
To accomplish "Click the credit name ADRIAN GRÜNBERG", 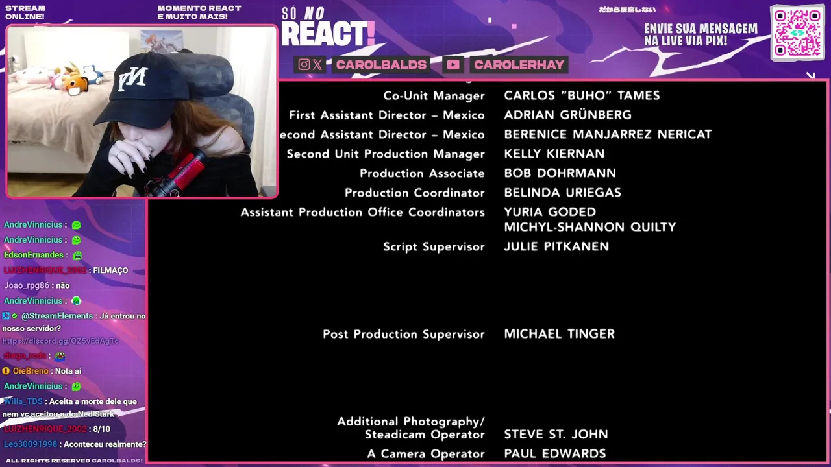I will [567, 115].
